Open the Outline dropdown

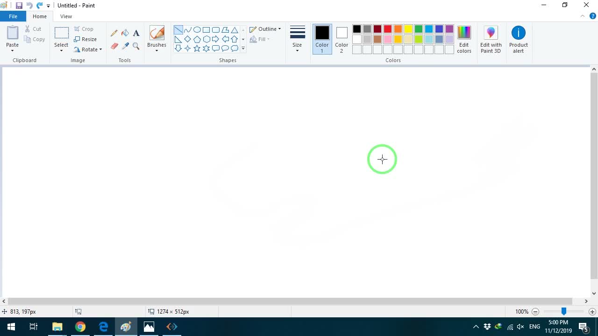tap(265, 29)
